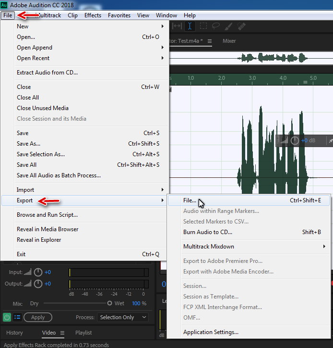333x348 pixels.
Task: Open the Video panel options menu
Action: 62,333
